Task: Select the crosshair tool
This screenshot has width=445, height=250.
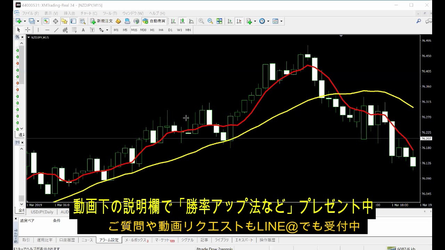Action: 27,30
